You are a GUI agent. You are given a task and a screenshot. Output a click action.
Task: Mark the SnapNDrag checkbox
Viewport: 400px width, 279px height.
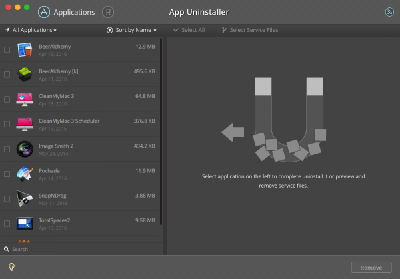[7, 198]
